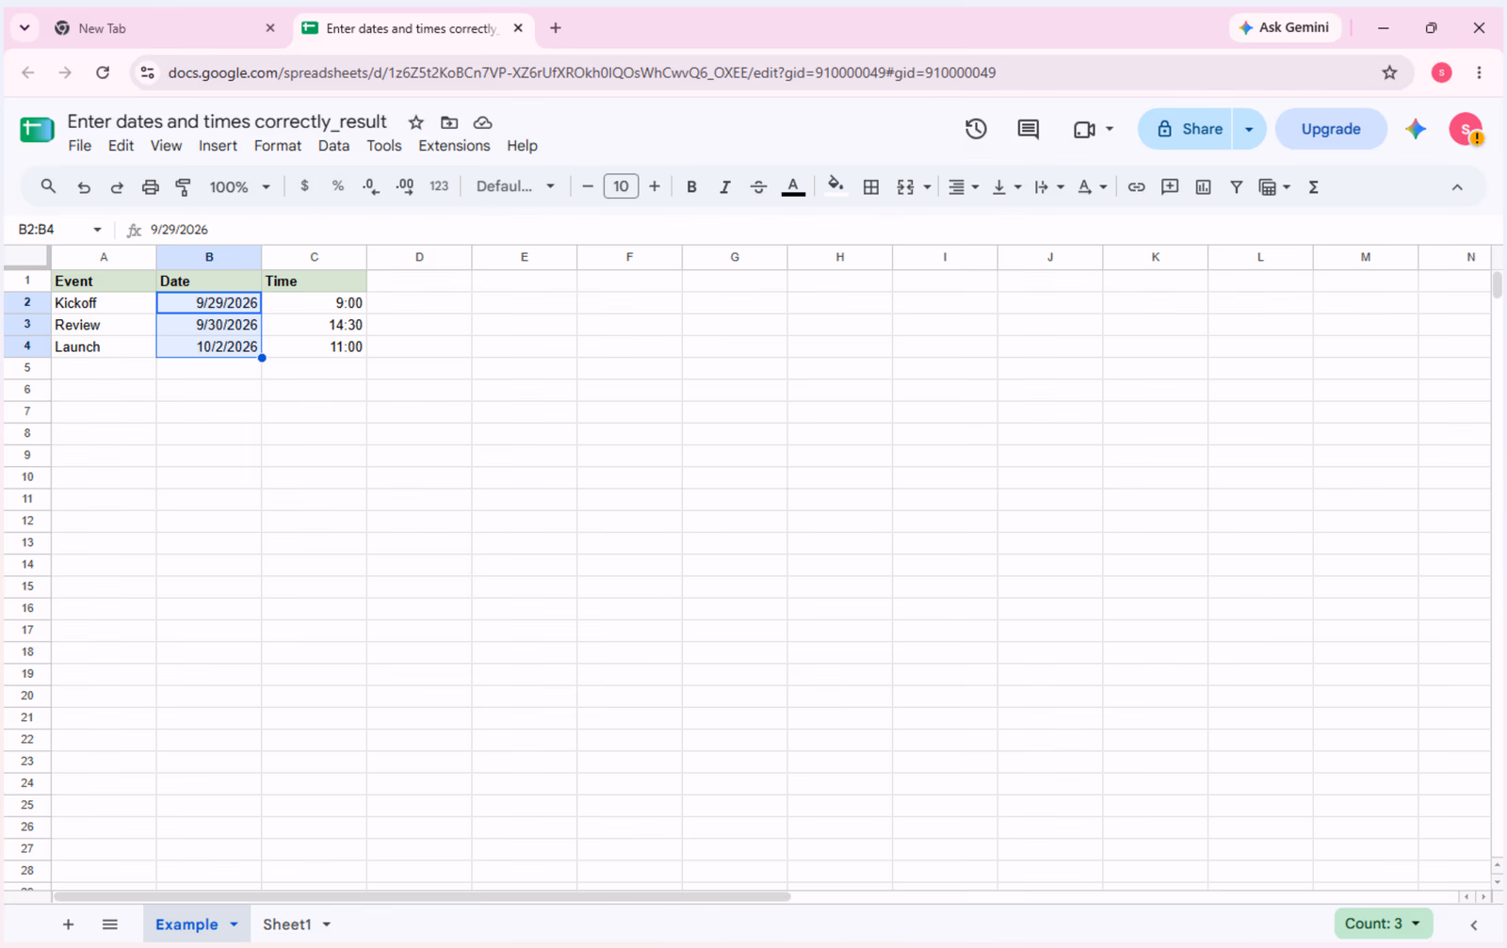
Task: Search the menus with the magnifier icon
Action: (48, 186)
